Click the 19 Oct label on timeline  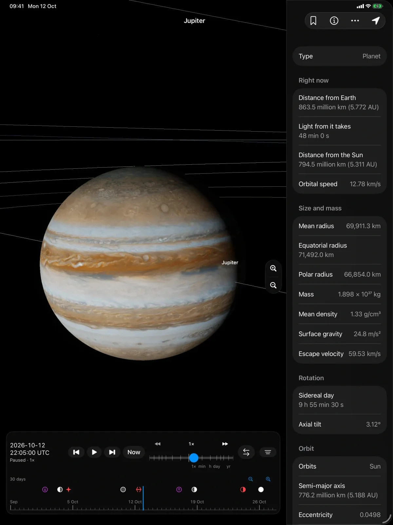[x=197, y=502]
